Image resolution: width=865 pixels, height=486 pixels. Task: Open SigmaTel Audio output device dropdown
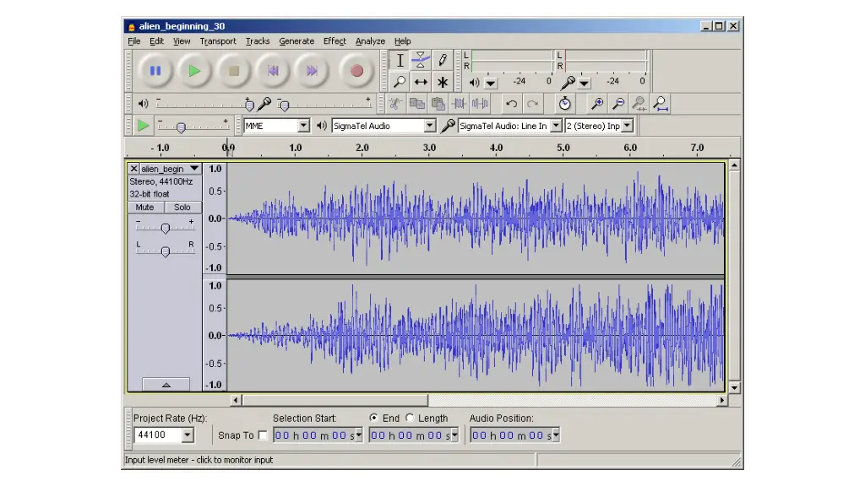(430, 126)
